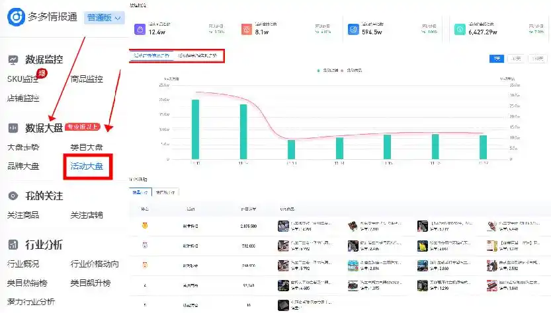The image size is (551, 313).
Task: Click the 数据监控 section icon
Action: (13, 59)
